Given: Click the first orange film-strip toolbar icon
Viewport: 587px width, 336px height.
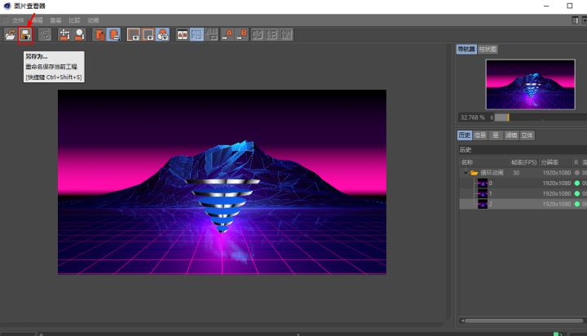Looking at the screenshot, I should coord(99,34).
